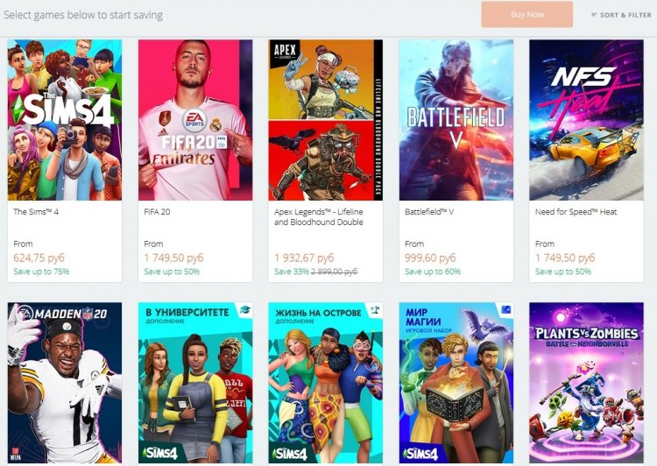The width and height of the screenshot is (657, 466).
Task: Open Need for Speed™ Heat title link
Action: tap(576, 212)
